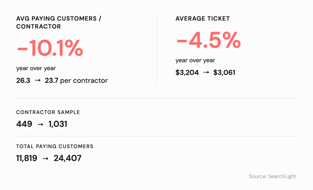313x190 pixels.
Task: Click the Contractor Sample label
Action: [48, 112]
